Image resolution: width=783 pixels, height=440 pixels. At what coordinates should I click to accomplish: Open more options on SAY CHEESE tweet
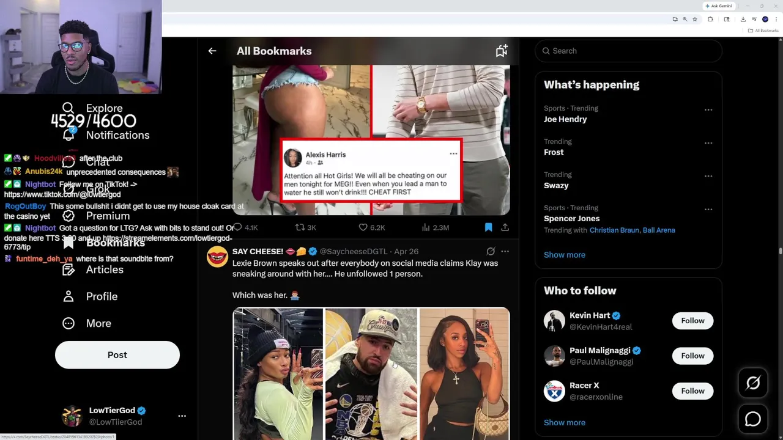click(x=505, y=251)
